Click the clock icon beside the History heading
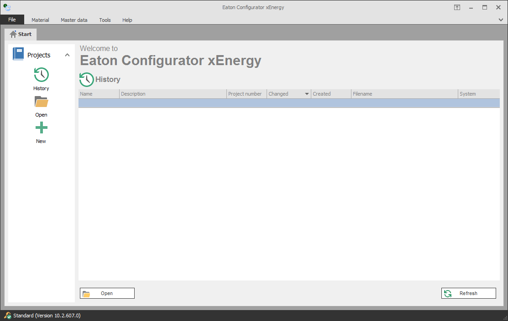 [86, 79]
